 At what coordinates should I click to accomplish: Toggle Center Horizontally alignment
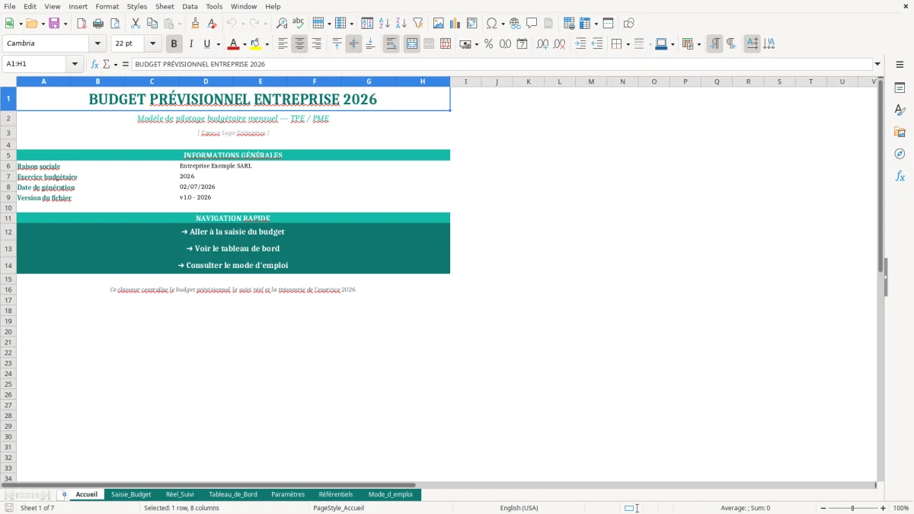click(x=299, y=44)
